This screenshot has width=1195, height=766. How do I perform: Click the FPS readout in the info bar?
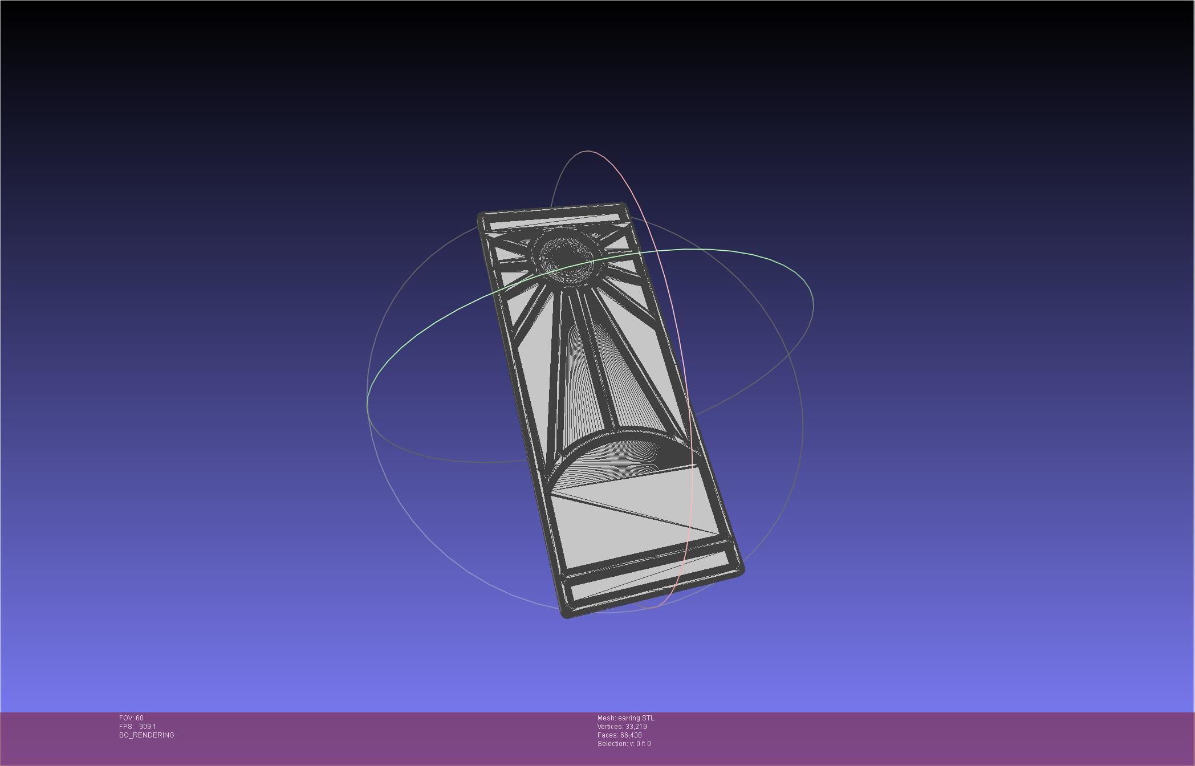pyautogui.click(x=137, y=727)
